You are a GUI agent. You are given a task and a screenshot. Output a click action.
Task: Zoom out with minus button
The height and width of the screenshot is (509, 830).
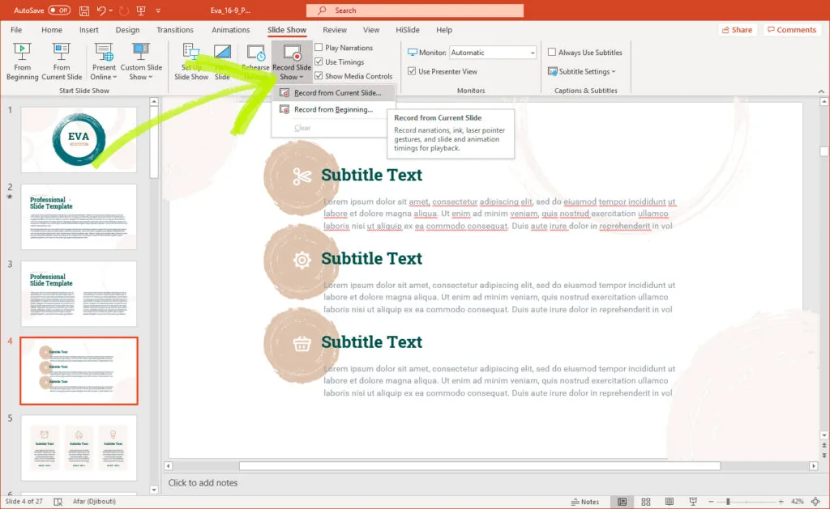711,502
